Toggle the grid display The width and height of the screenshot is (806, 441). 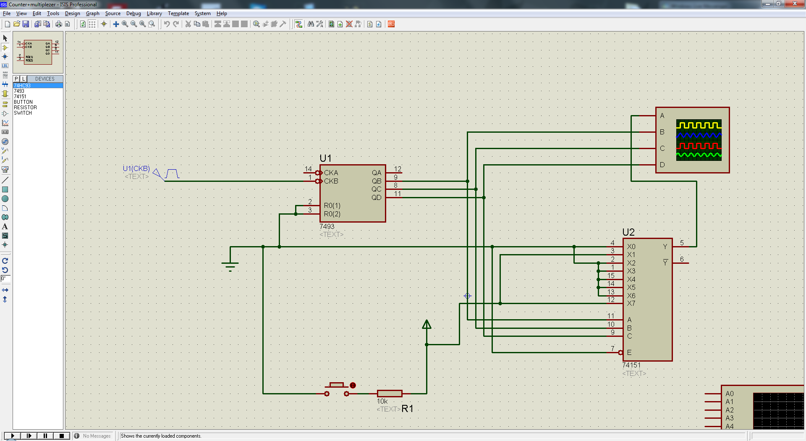click(x=92, y=24)
